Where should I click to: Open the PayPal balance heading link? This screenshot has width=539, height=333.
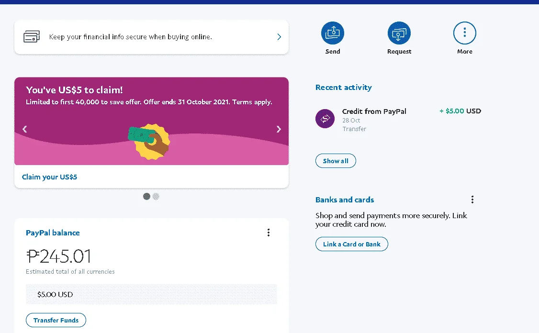[x=53, y=233]
